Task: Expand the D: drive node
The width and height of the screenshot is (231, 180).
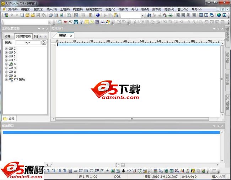Action: tap(6, 52)
